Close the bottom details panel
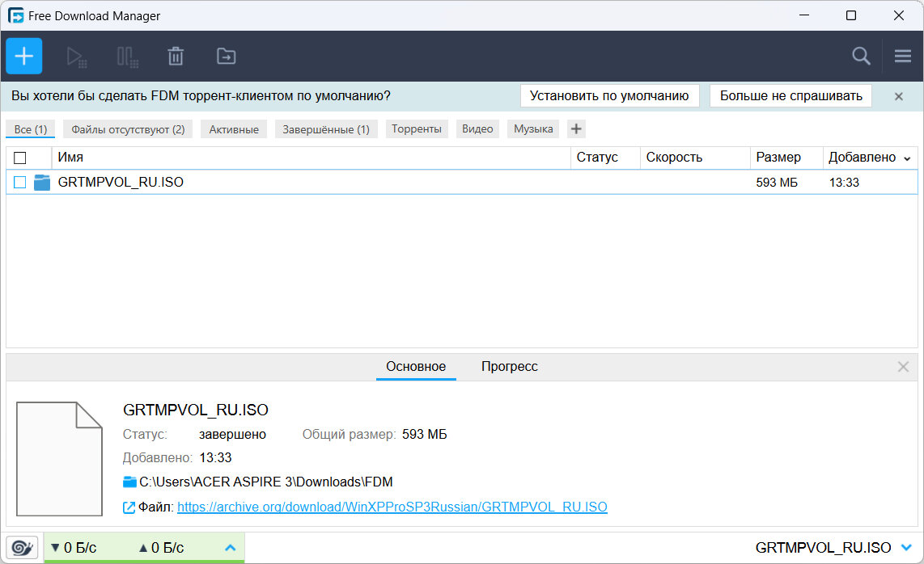The height and width of the screenshot is (564, 924). 903,367
